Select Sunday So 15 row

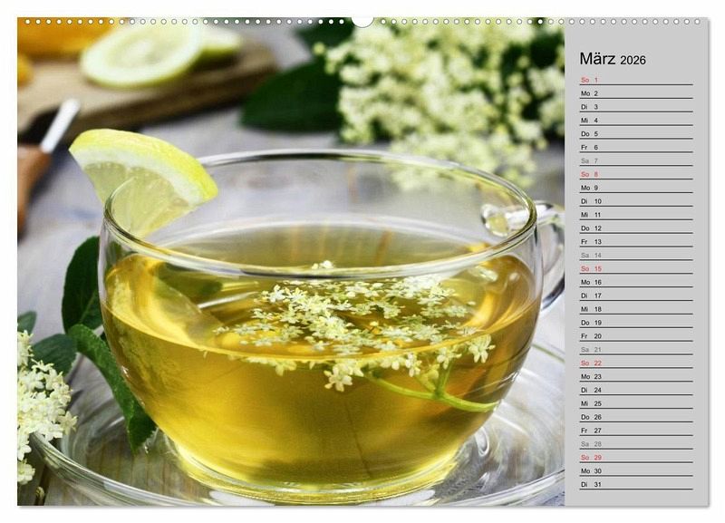pos(636,268)
